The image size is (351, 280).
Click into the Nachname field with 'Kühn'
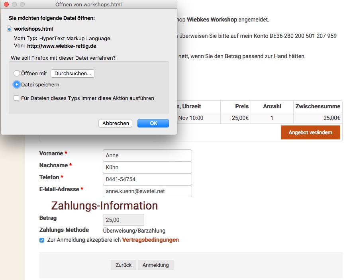pos(147,167)
